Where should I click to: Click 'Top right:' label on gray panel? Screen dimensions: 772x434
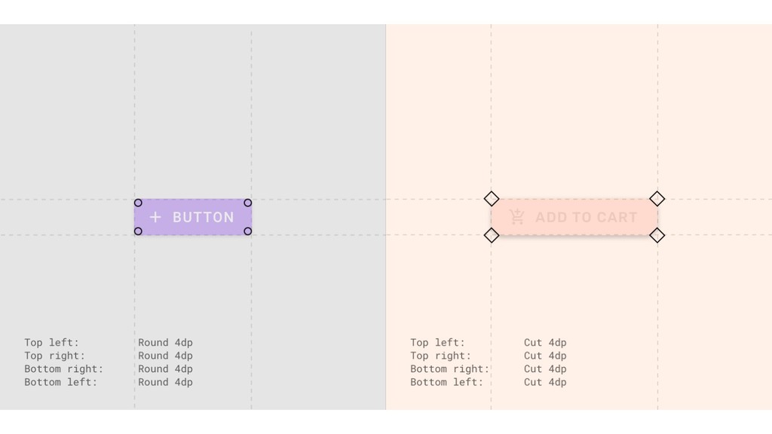(54, 356)
